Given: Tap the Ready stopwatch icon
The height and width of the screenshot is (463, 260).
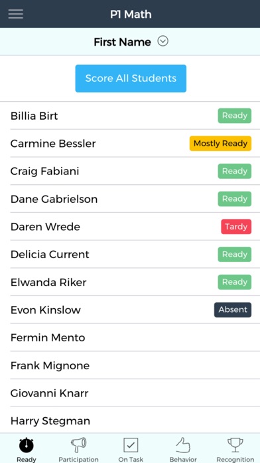Looking at the screenshot, I should coord(27,445).
